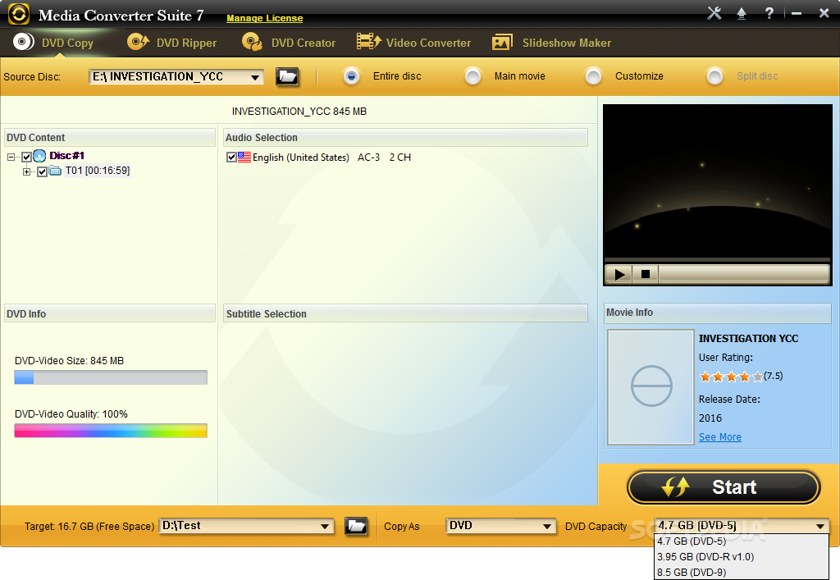Browse for source disc folder icon

[287, 76]
